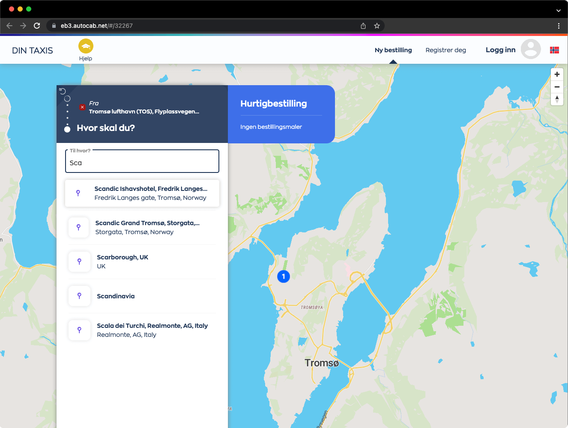Click the DIN TAXIS logo
The height and width of the screenshot is (428, 568).
[x=33, y=51]
